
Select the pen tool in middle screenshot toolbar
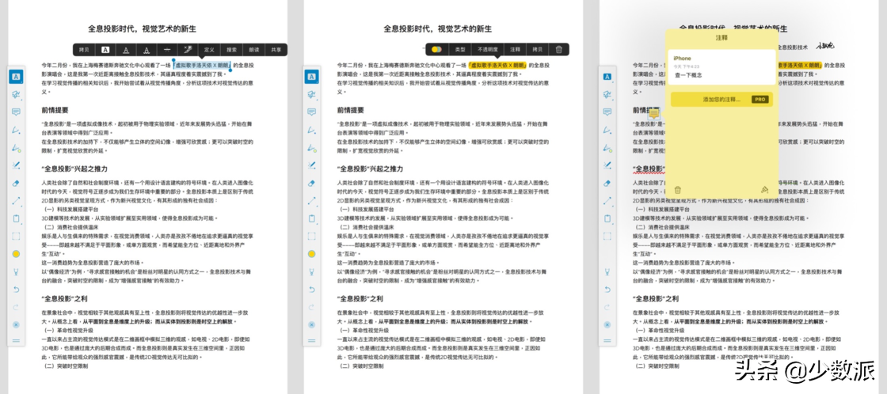coord(312,130)
